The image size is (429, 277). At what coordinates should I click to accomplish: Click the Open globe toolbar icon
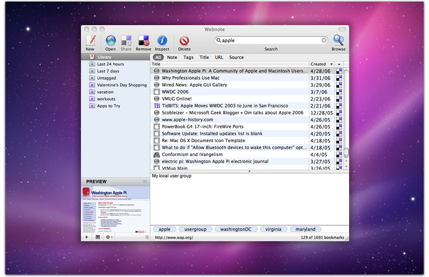(x=110, y=41)
